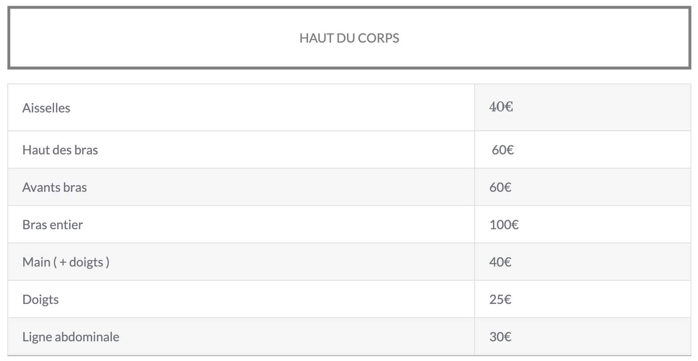Click the Haut des bras 60€ price

(x=503, y=150)
